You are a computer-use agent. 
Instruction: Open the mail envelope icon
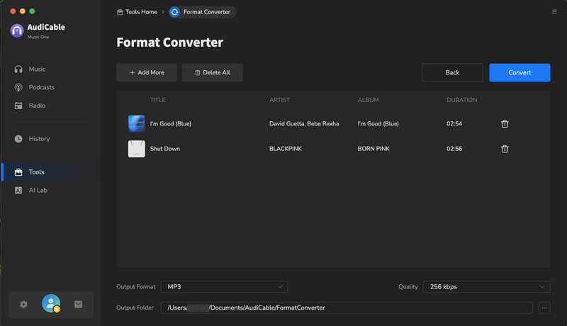tap(78, 304)
